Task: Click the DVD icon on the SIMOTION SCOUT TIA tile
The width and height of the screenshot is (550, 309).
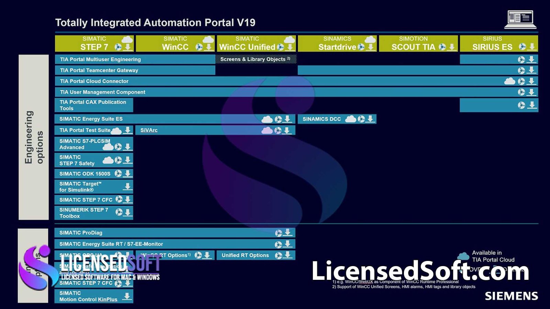Action: [442, 47]
